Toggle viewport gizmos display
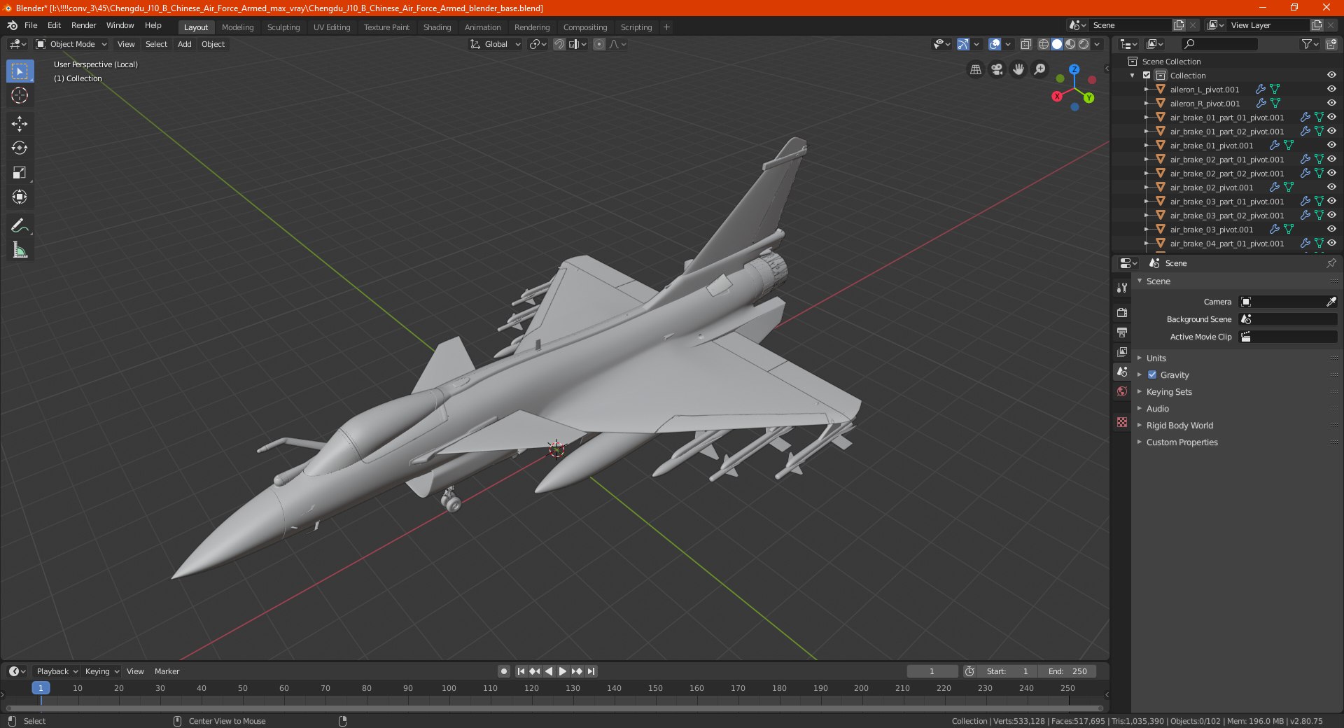This screenshot has height=728, width=1344. point(963,44)
